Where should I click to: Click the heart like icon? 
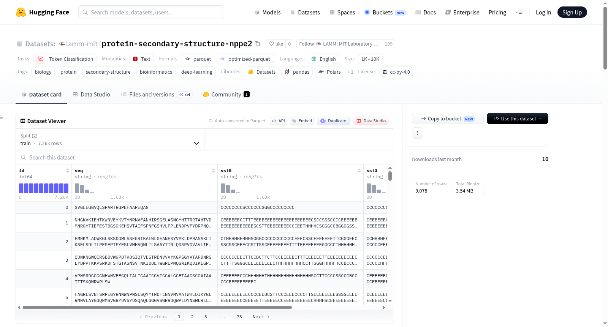click(x=271, y=44)
